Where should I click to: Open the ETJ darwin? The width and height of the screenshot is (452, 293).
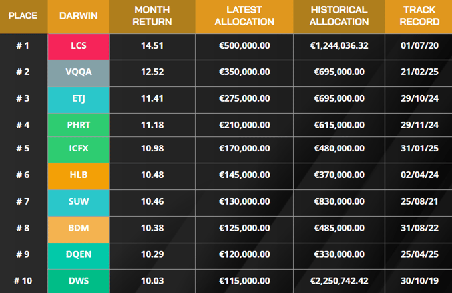coord(78,98)
